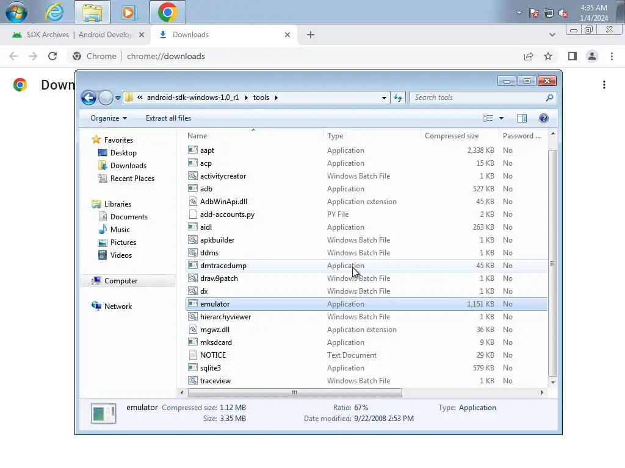This screenshot has width=625, height=468.
Task: Select the sqlite3 application file
Action: tap(366, 367)
